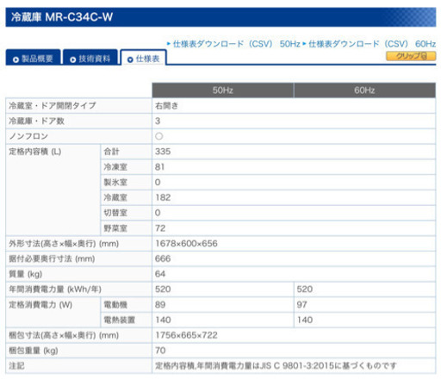
Task: Select the 右開き door type value
Action: point(166,106)
